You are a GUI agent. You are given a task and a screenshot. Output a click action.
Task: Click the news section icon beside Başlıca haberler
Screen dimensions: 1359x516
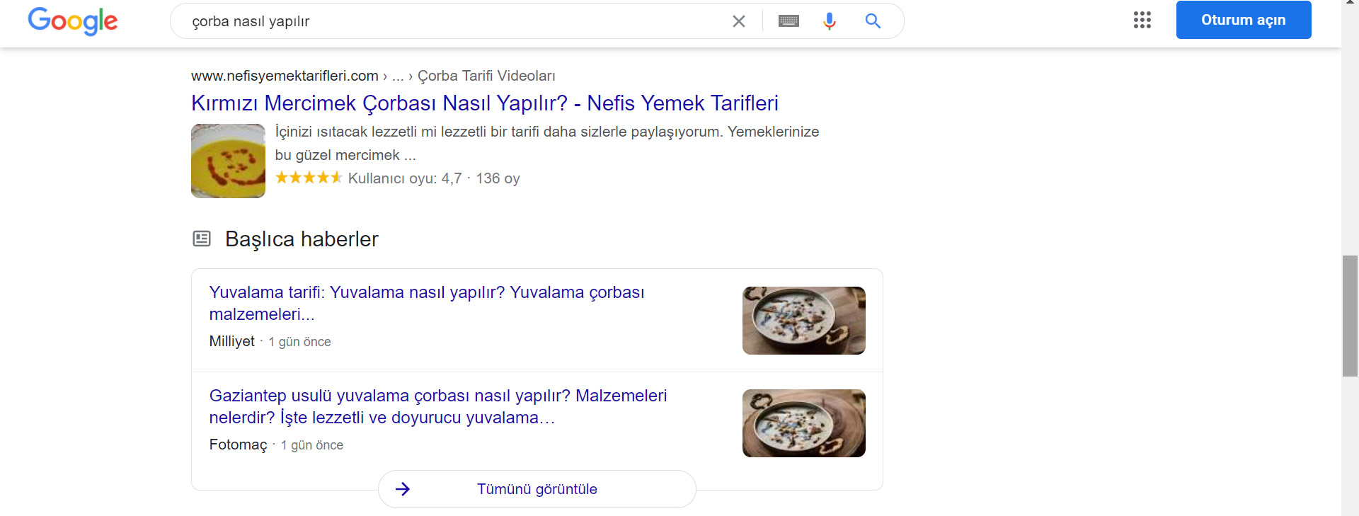[x=202, y=239]
